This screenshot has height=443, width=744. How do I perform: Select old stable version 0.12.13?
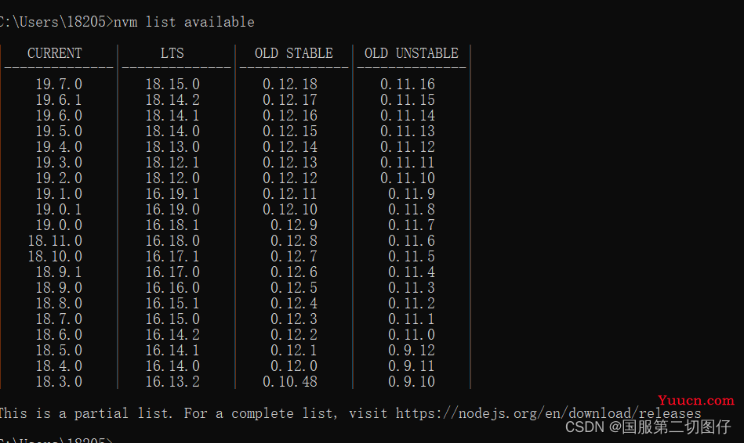[290, 163]
